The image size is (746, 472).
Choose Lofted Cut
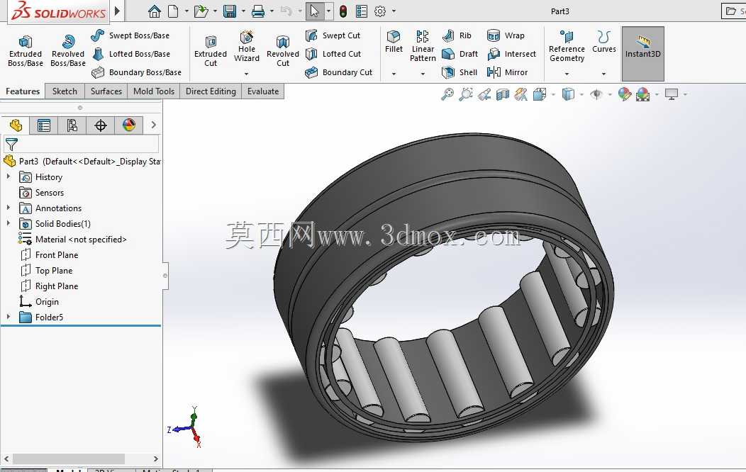(x=333, y=54)
